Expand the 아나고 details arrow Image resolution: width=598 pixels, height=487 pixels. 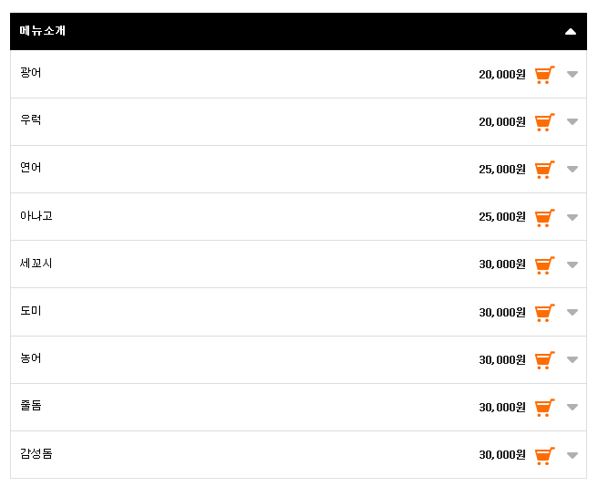572,217
